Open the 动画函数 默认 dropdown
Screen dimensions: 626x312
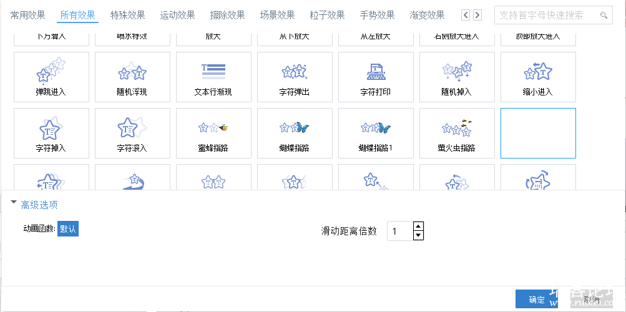point(68,228)
